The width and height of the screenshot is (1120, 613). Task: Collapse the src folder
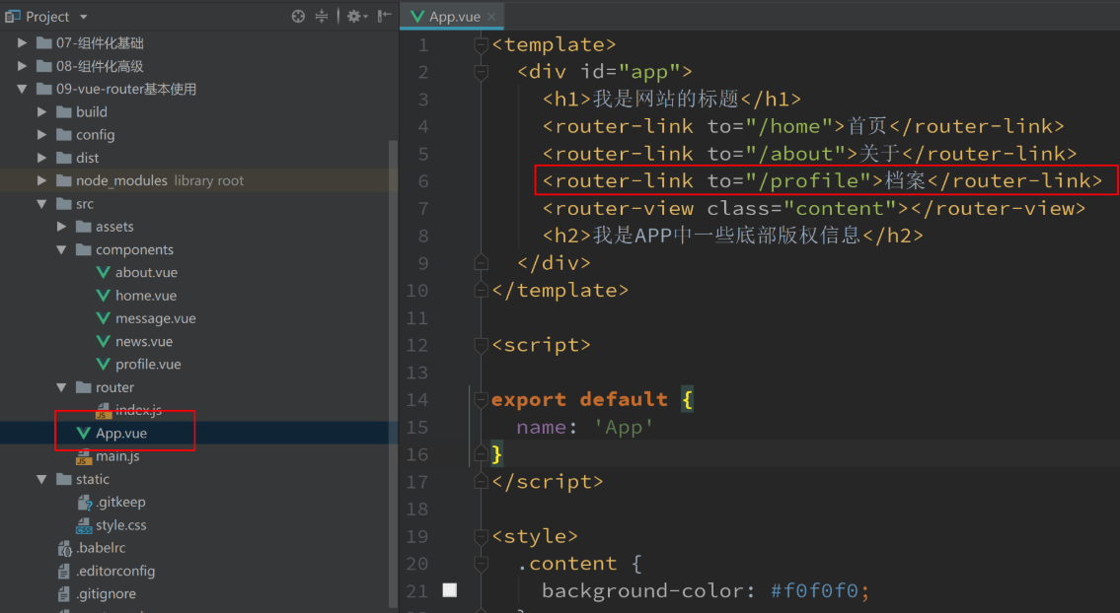(41, 203)
